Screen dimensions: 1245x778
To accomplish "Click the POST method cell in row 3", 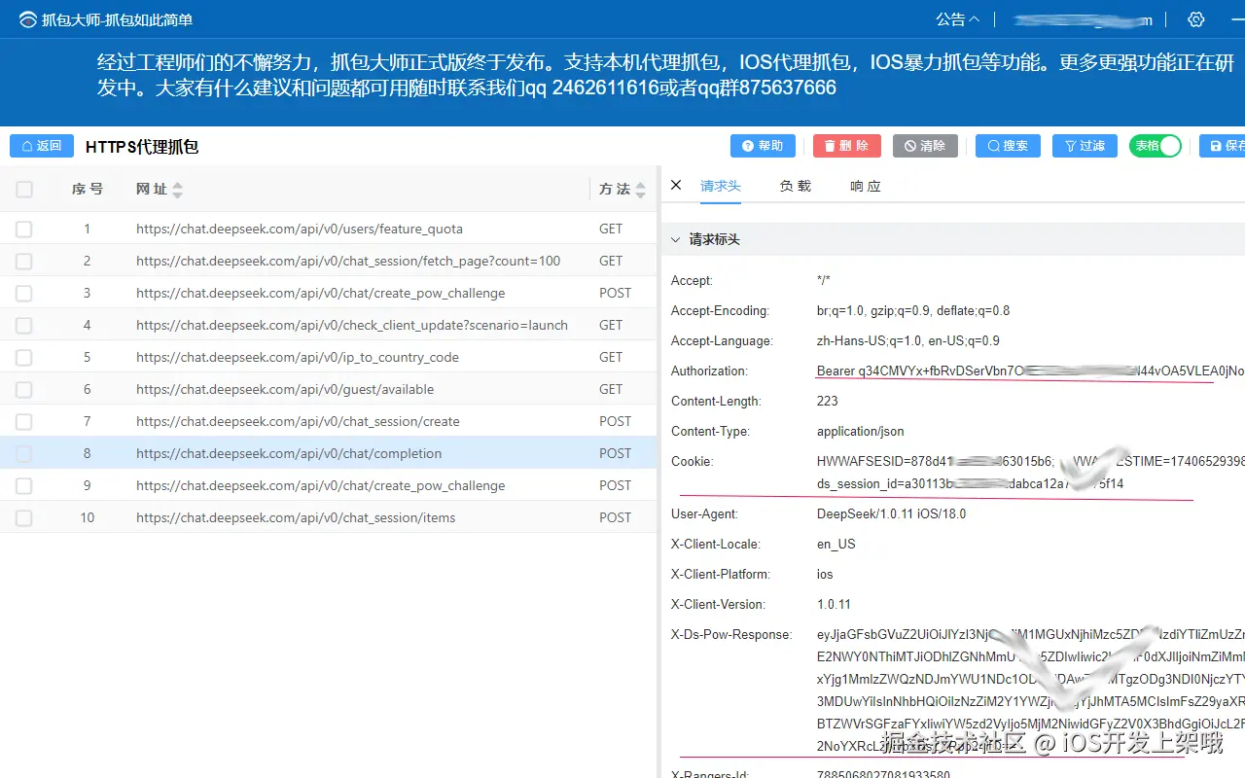I will point(616,294).
